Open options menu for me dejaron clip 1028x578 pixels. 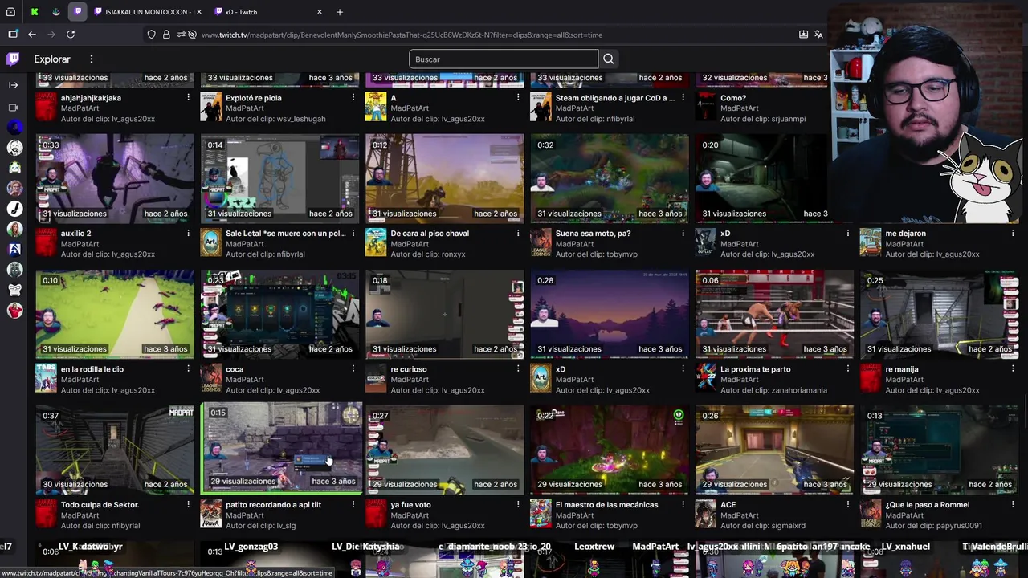tap(1013, 233)
